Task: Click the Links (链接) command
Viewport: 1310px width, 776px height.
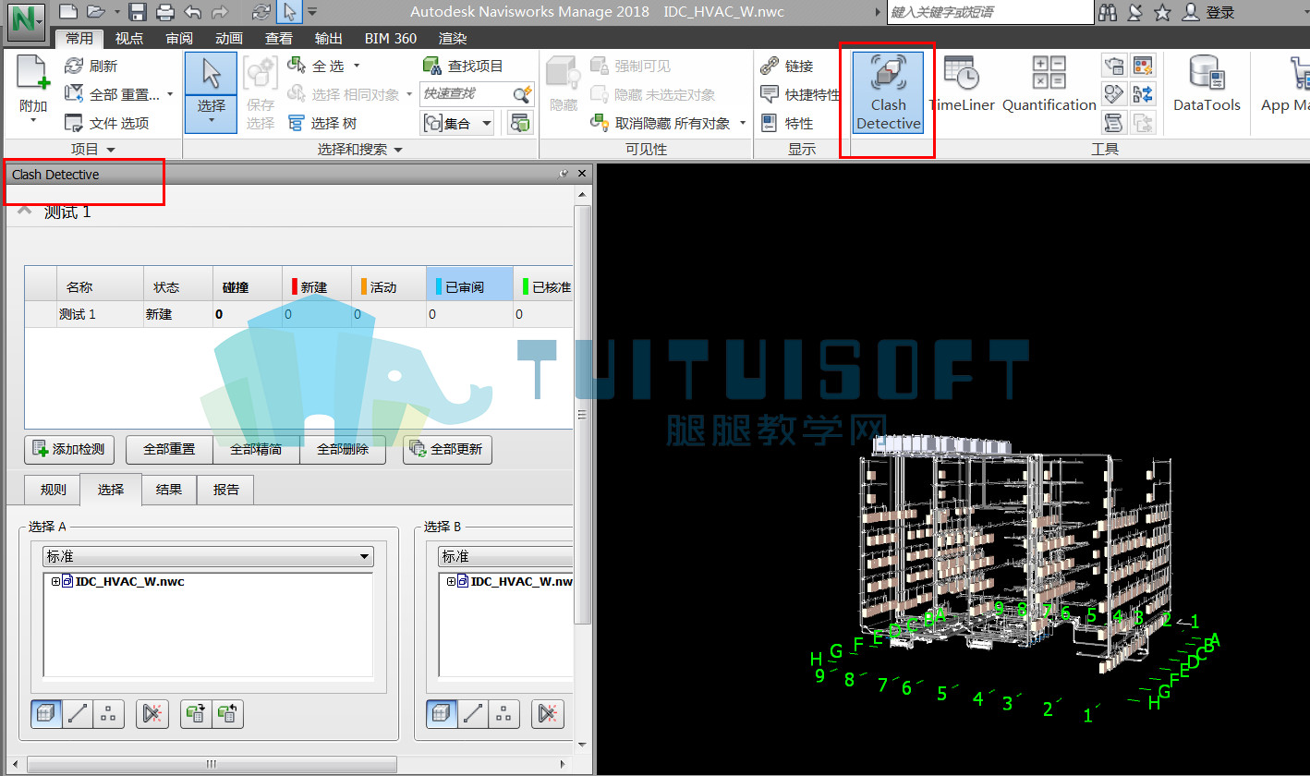Action: click(x=787, y=67)
